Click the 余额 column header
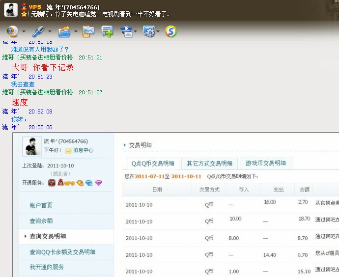Image resolution: width=339 pixels, height=277 pixels. pyautogui.click(x=304, y=190)
